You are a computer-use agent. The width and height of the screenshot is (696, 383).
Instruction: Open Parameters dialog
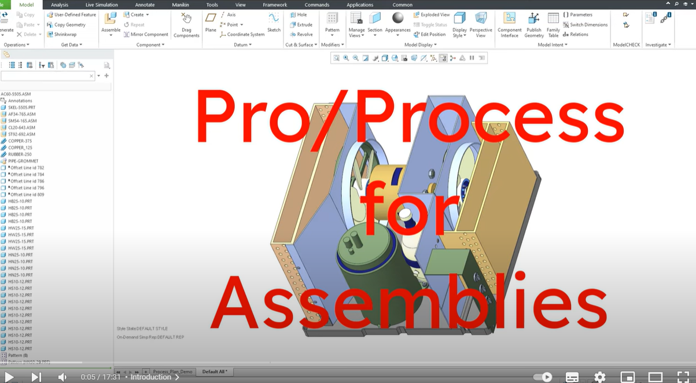point(577,14)
